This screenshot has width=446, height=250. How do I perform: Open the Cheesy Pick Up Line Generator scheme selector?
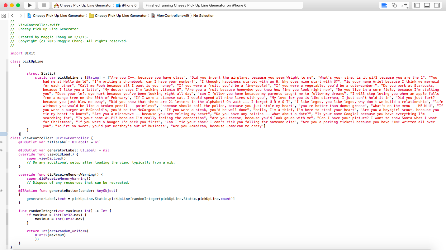click(83, 5)
